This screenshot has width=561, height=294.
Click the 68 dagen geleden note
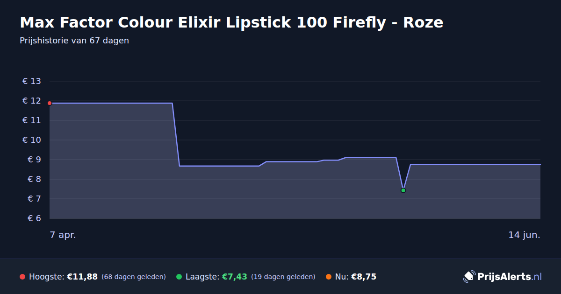[x=134, y=277]
